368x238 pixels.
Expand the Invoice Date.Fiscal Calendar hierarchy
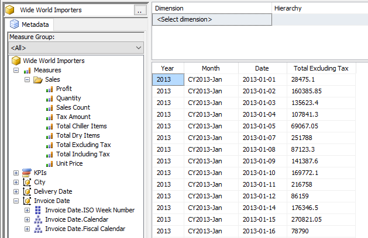tap(27, 229)
